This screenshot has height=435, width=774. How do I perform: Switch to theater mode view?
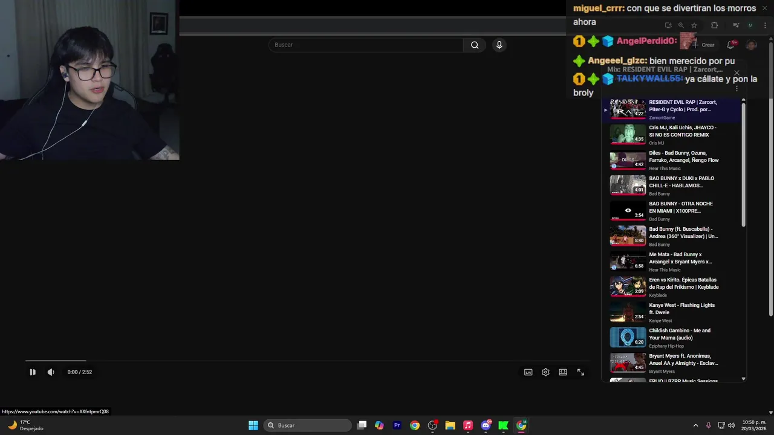(x=563, y=372)
